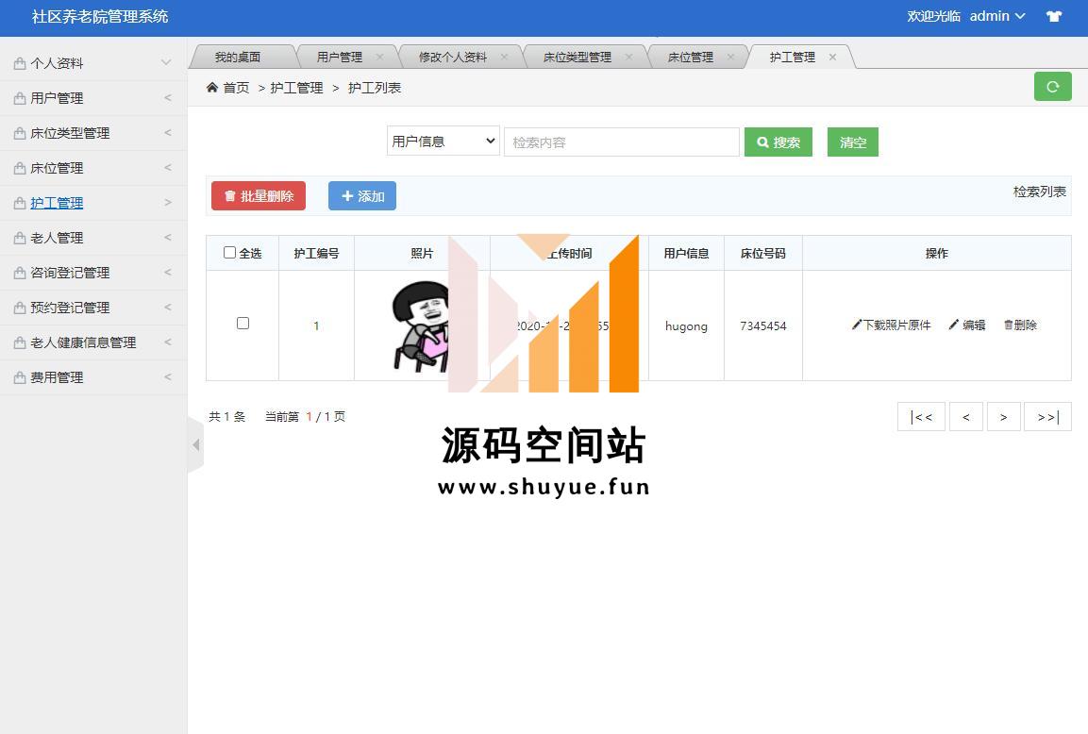Click the caregiver photo thumbnail

(x=420, y=325)
